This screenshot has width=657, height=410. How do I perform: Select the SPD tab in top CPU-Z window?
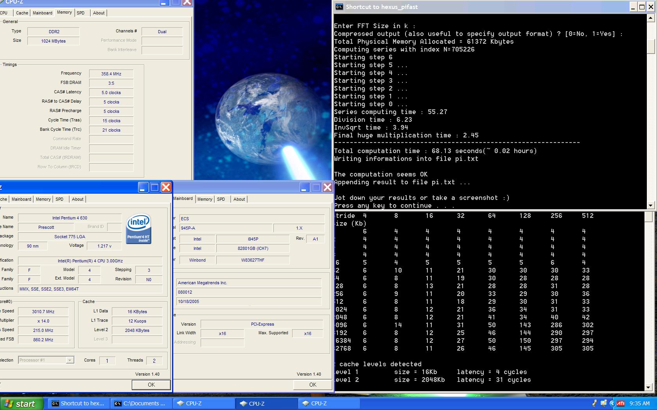81,13
